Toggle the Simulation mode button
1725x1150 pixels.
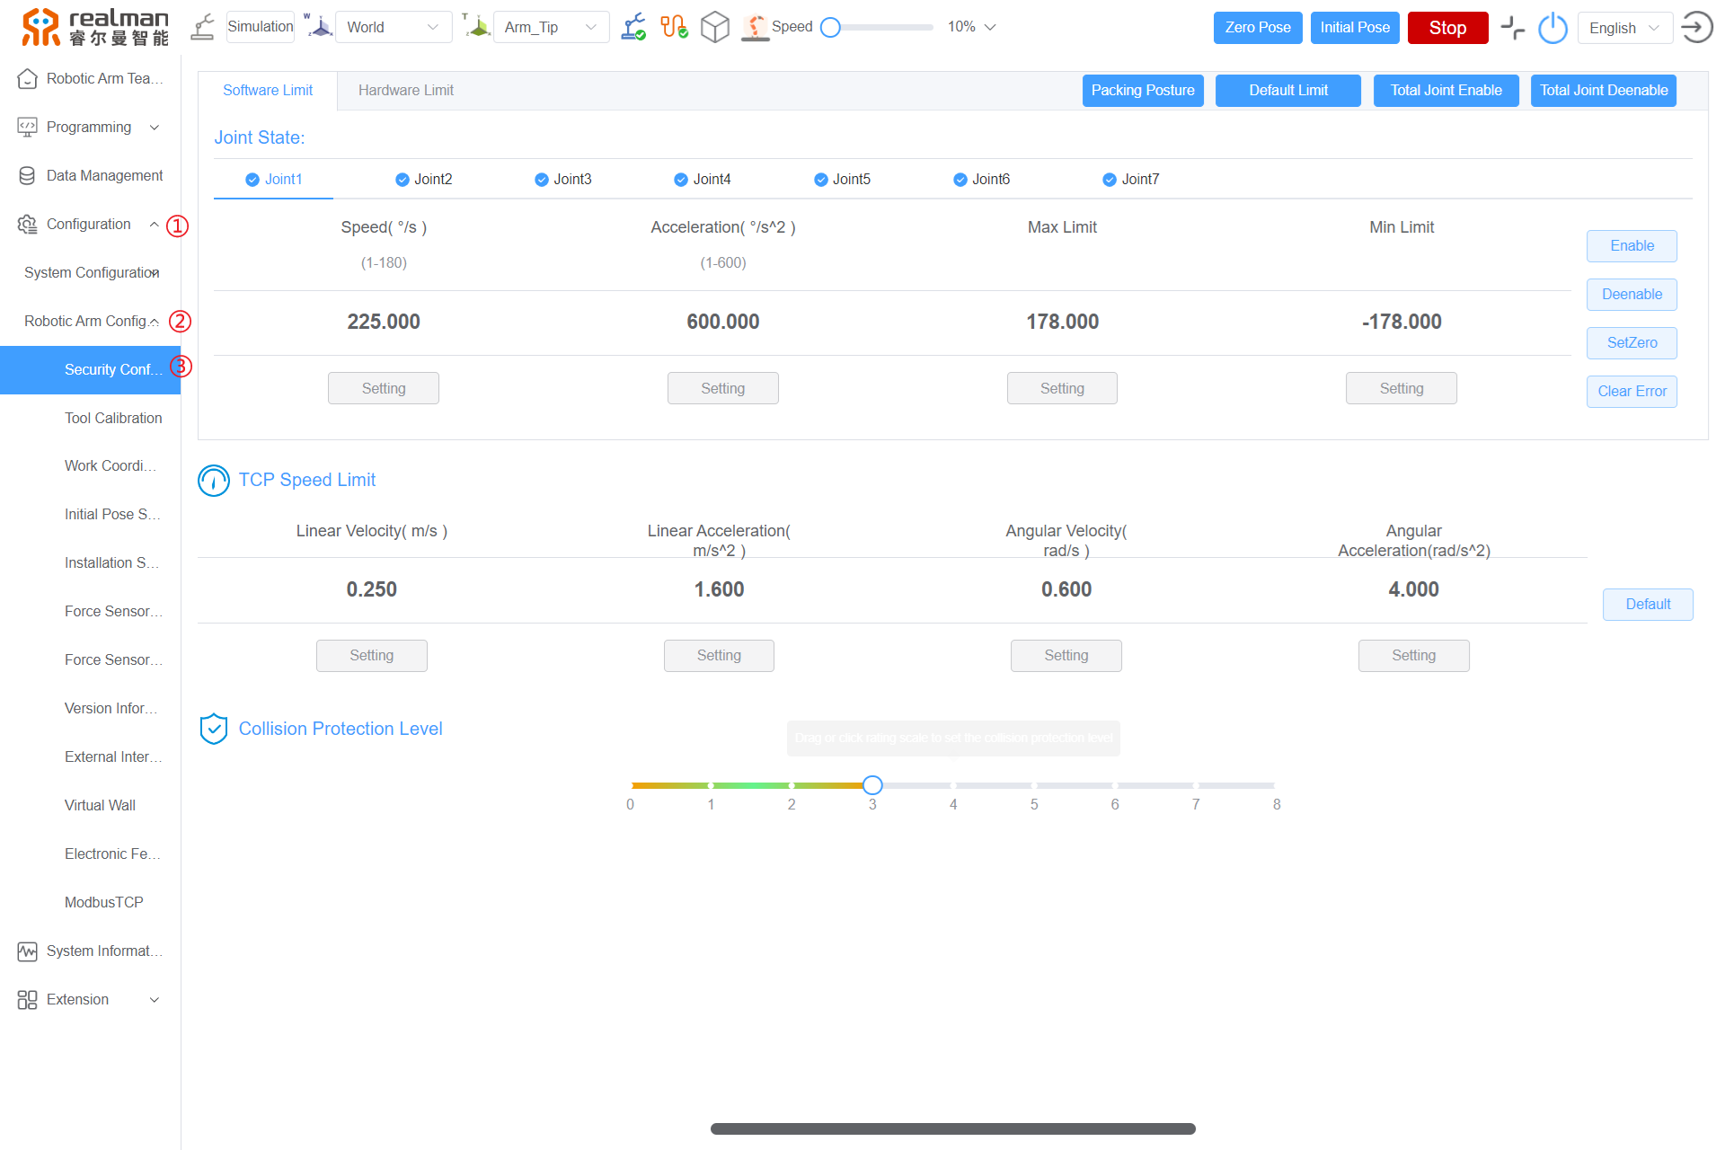tap(261, 27)
